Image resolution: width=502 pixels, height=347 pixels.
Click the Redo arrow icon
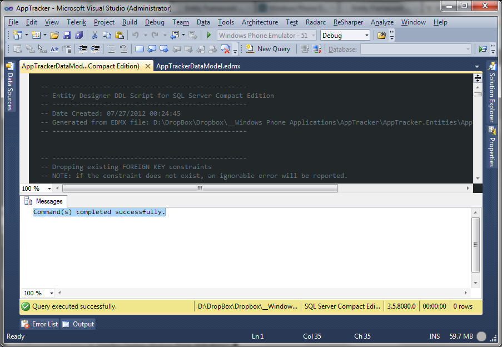(x=155, y=35)
